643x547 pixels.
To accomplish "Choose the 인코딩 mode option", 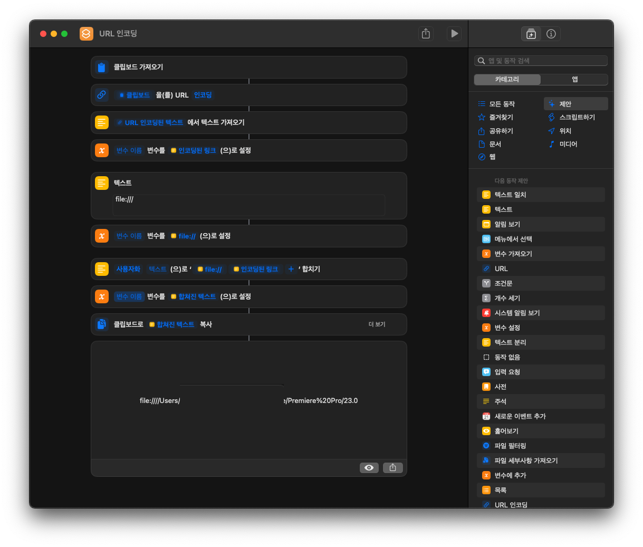I will coord(203,95).
